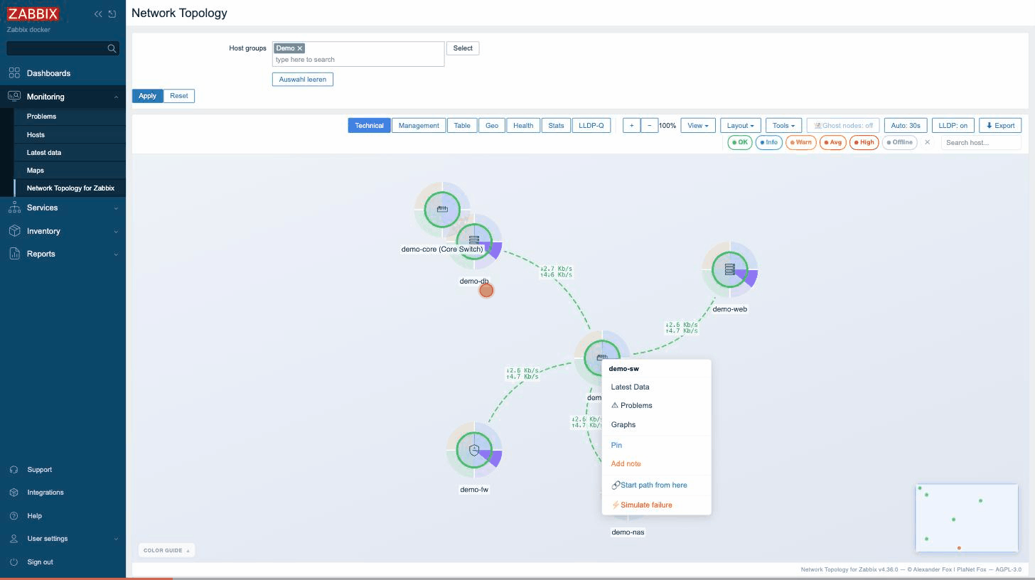Click the Zabbix logo

pyautogui.click(x=33, y=14)
